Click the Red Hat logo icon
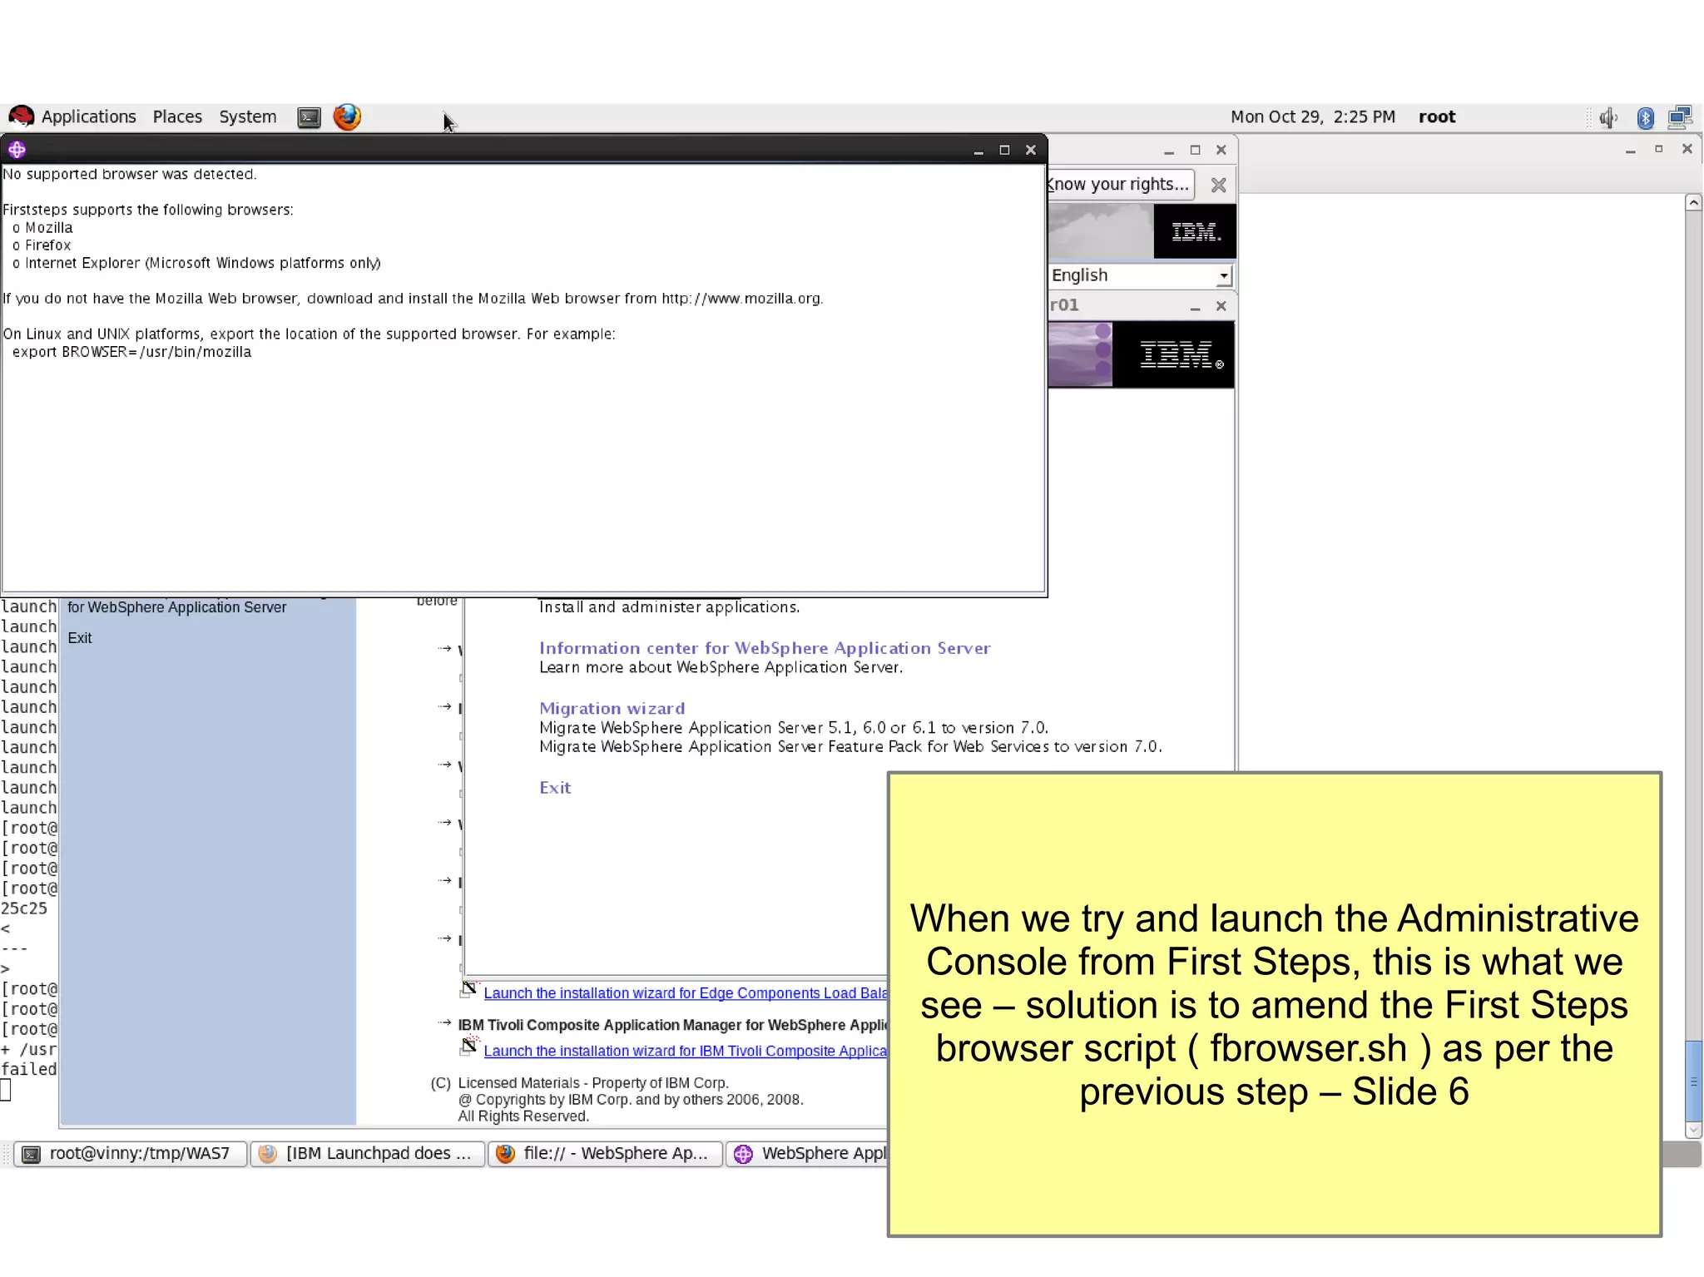 click(x=21, y=116)
